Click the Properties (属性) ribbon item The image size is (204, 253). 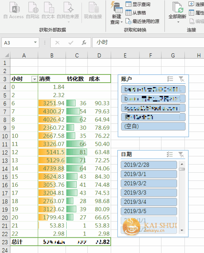(x=196, y=13)
